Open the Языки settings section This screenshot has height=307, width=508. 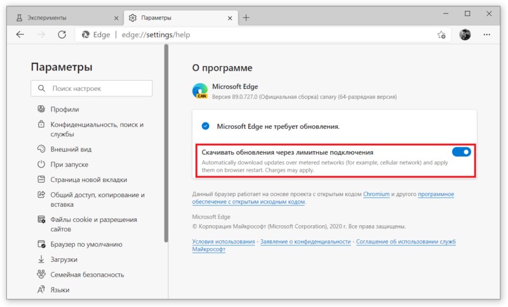tap(60, 290)
